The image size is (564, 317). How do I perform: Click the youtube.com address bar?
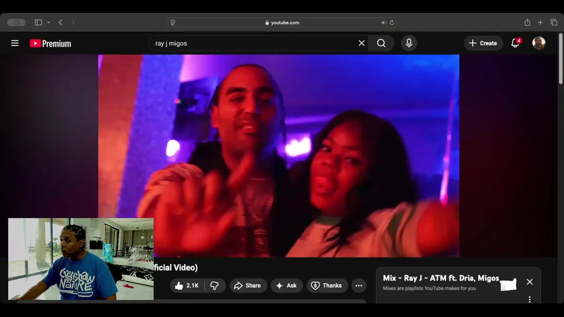[282, 22]
